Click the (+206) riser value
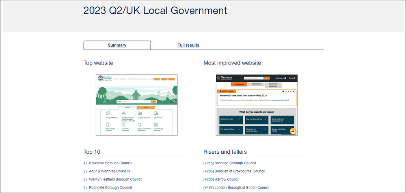 (x=209, y=171)
